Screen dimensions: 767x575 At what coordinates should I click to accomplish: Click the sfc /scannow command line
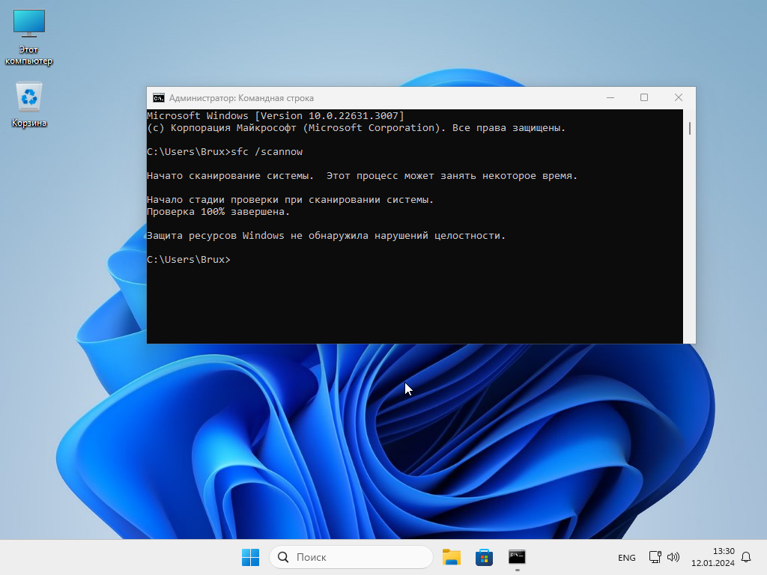pos(225,151)
